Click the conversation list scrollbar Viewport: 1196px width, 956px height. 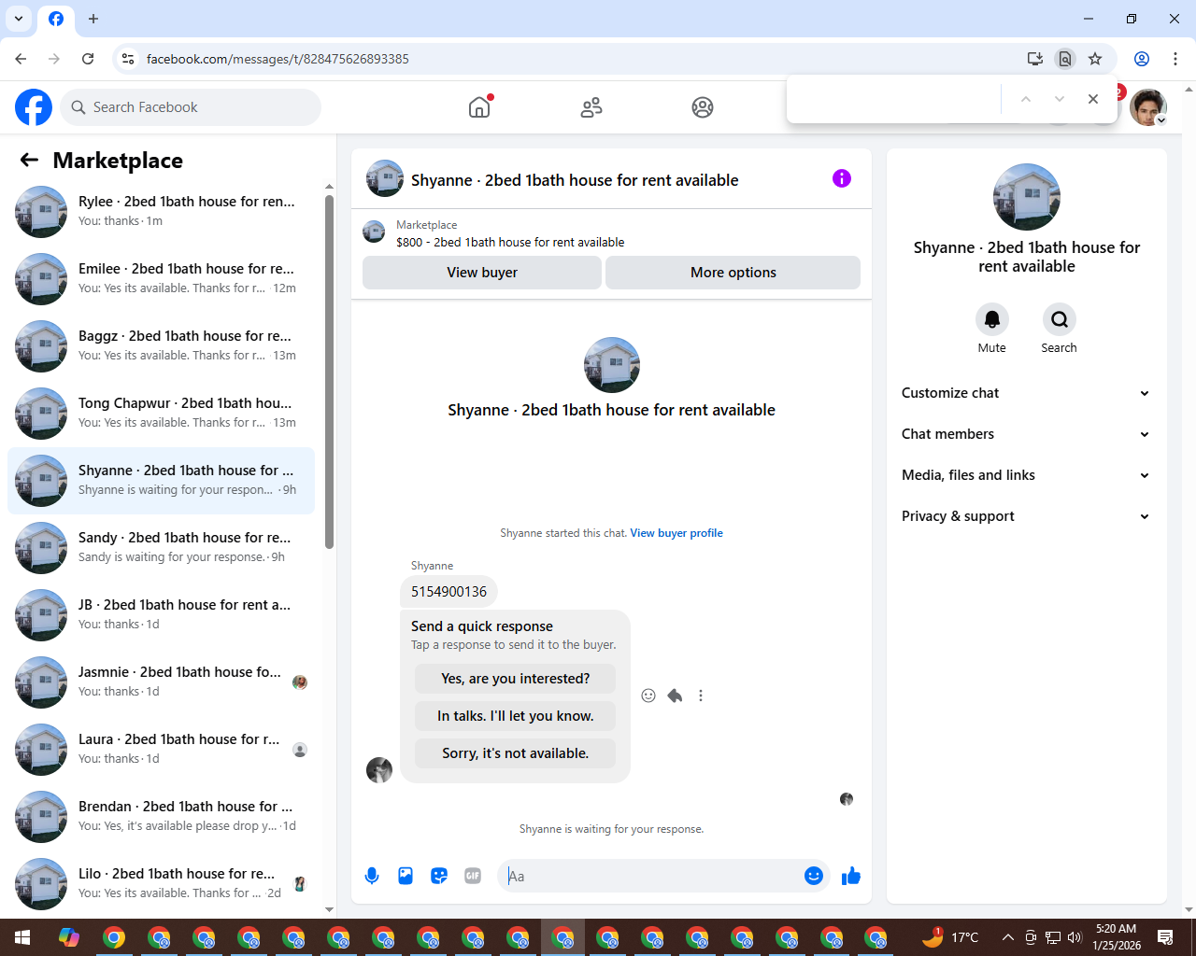[329, 372]
